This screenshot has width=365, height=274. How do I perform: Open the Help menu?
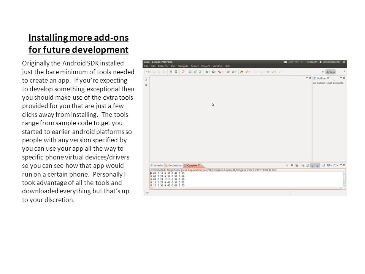pos(227,66)
